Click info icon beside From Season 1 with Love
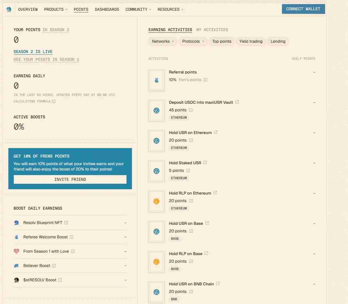Screen dimensions: 348x304 73,251
